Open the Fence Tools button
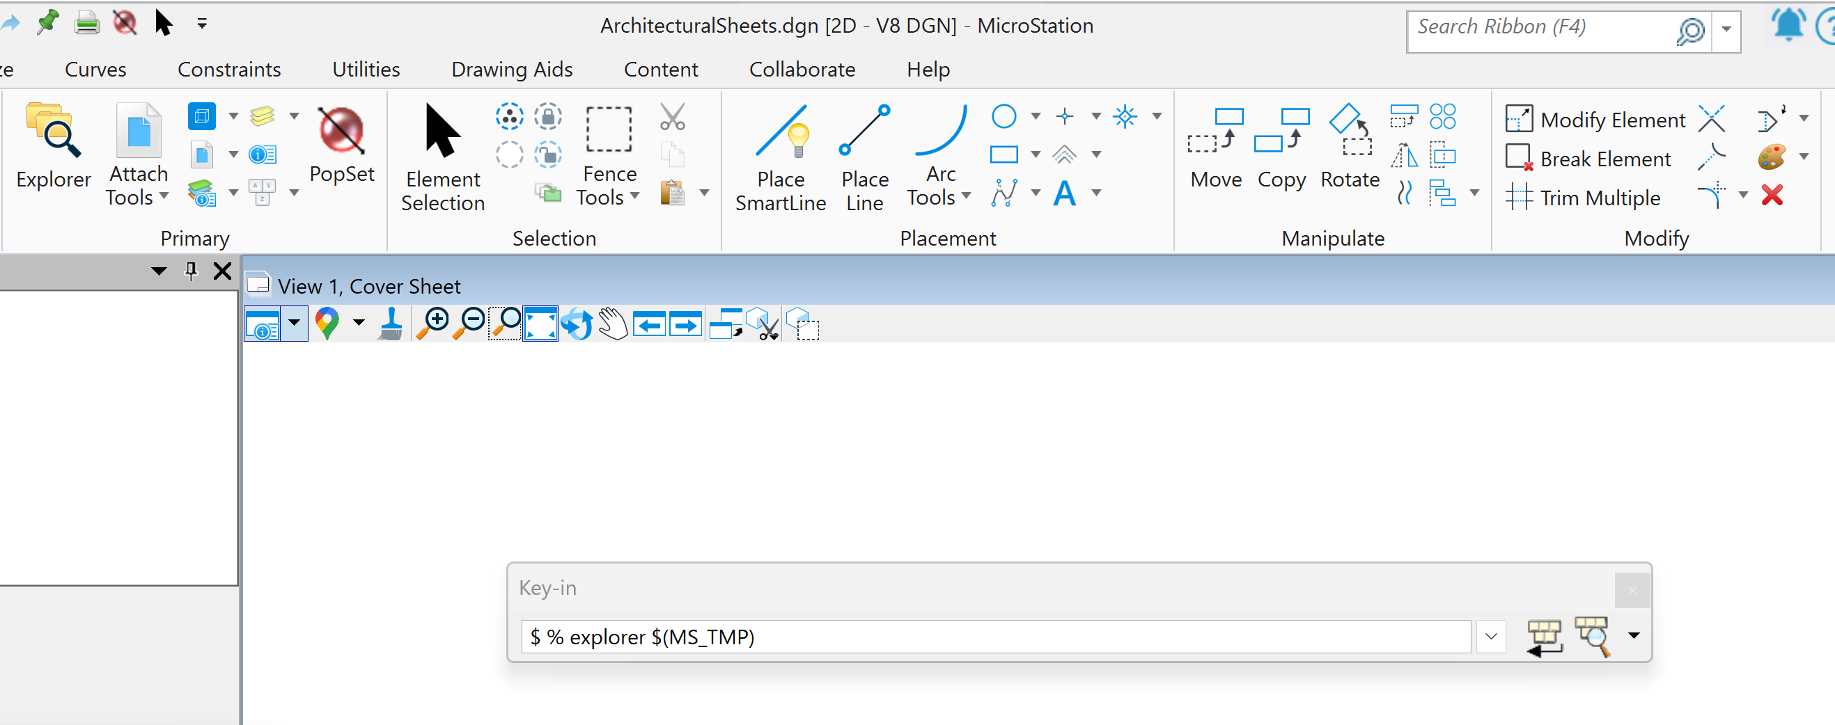 [x=609, y=156]
